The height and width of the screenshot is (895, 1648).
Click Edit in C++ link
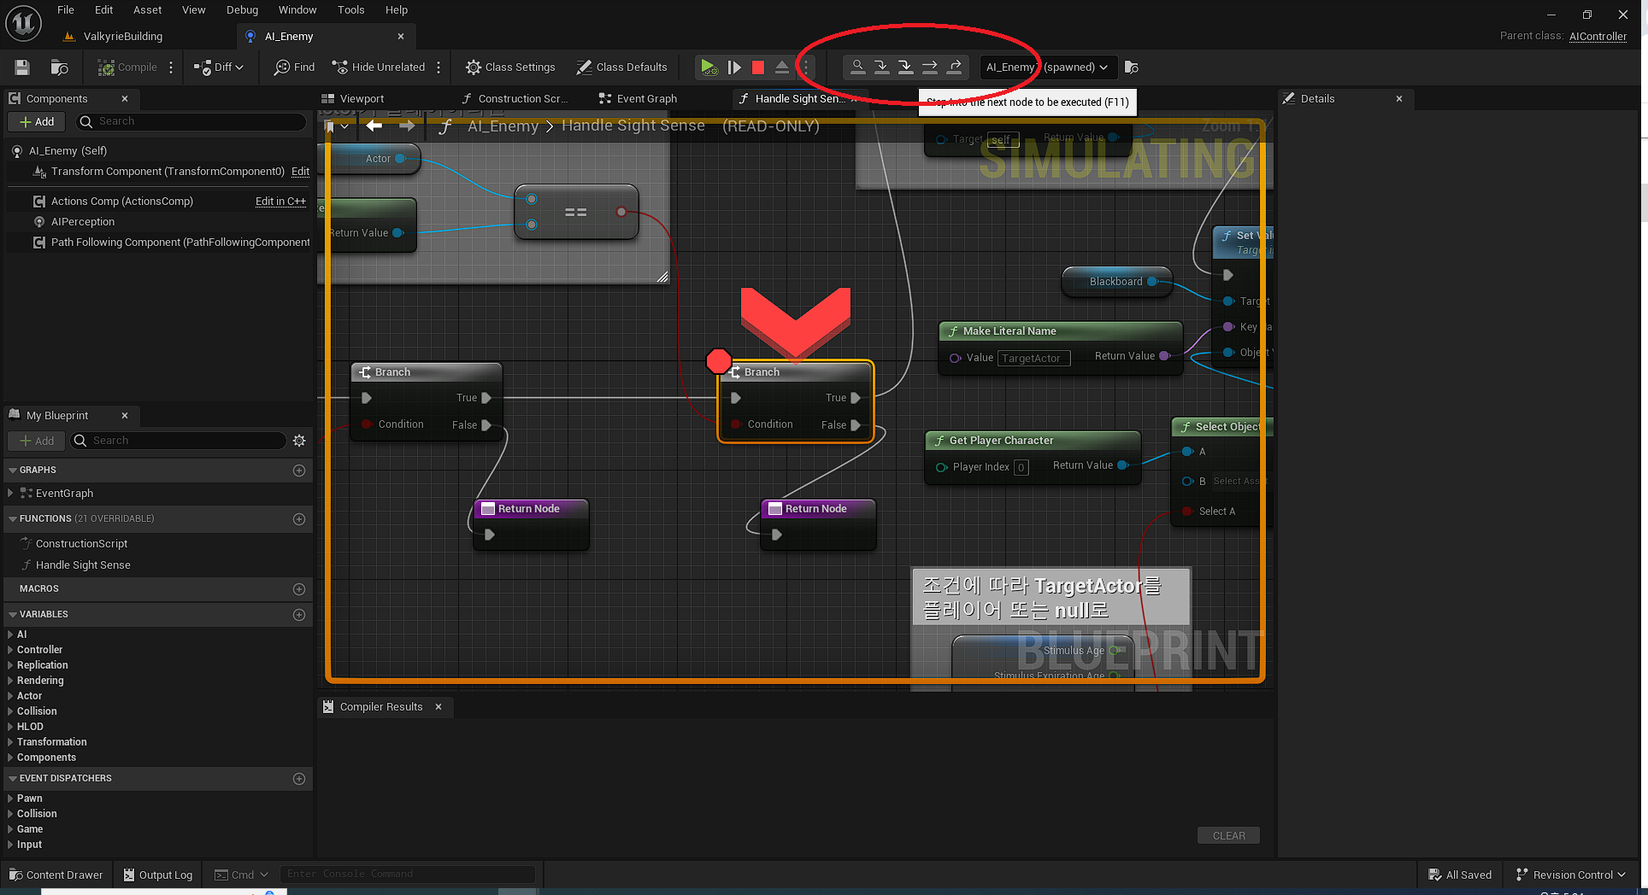[x=280, y=202]
